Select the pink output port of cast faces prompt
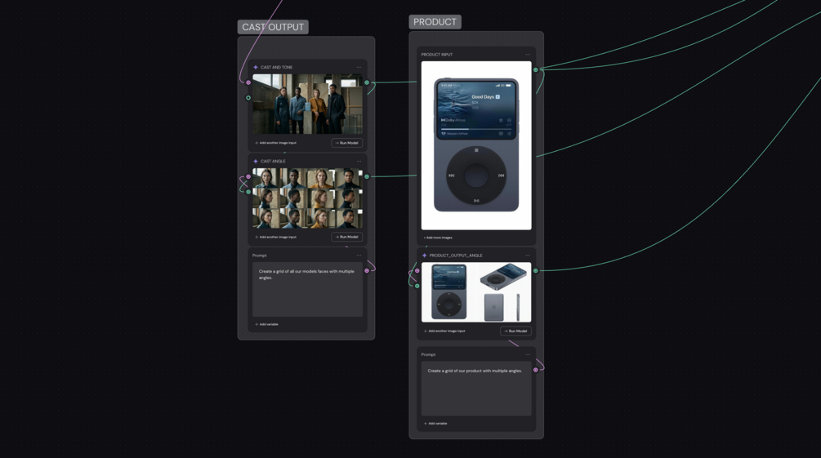The image size is (821, 458). 367,270
